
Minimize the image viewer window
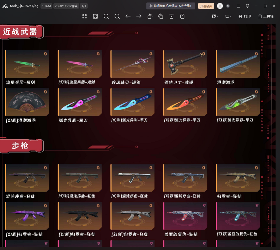coord(256,6)
